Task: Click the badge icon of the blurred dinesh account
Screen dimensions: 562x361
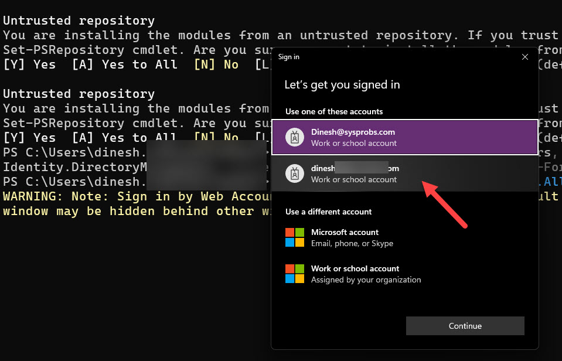Action: (295, 173)
